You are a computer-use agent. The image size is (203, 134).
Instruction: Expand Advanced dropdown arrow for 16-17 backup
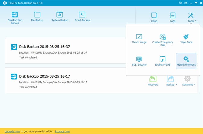(195, 85)
